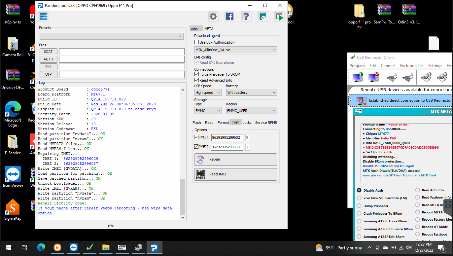Screen dimensions: 453x256
Task: Select SigmaKey desktop shortcut
Action: [x=13, y=210]
